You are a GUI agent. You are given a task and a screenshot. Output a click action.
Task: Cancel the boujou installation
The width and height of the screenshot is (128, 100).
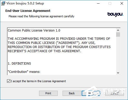(x=115, y=93)
